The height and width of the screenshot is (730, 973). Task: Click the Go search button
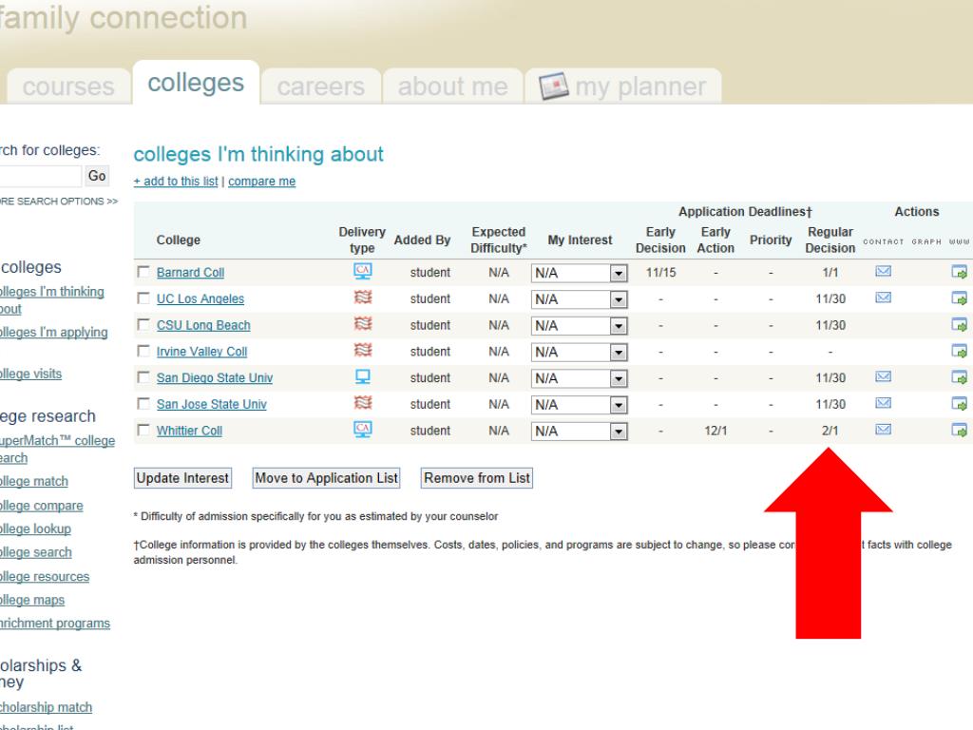click(x=97, y=176)
